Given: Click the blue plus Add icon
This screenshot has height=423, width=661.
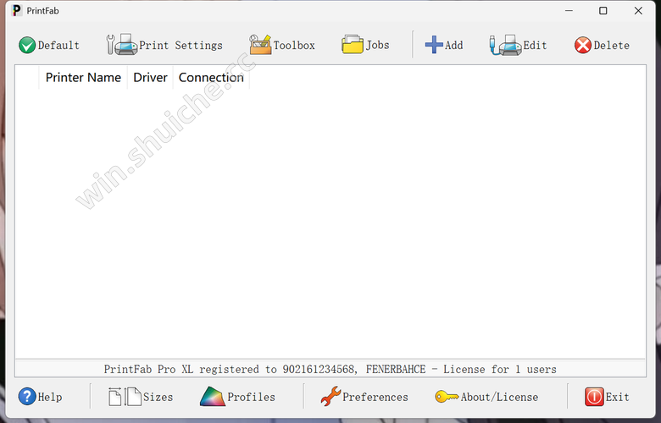Looking at the screenshot, I should pos(434,45).
